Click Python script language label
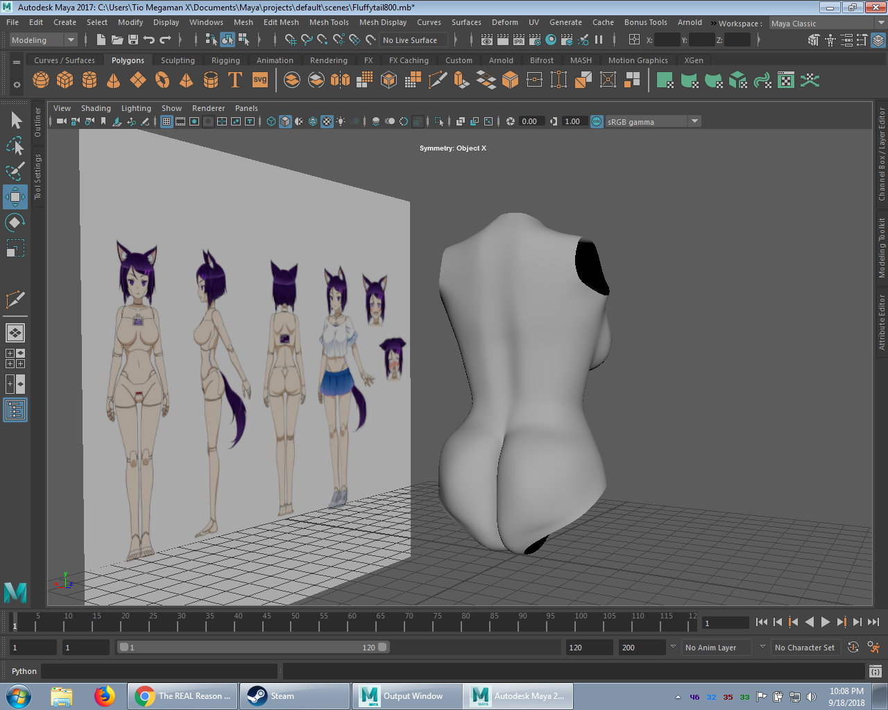This screenshot has width=888, height=710. point(24,671)
